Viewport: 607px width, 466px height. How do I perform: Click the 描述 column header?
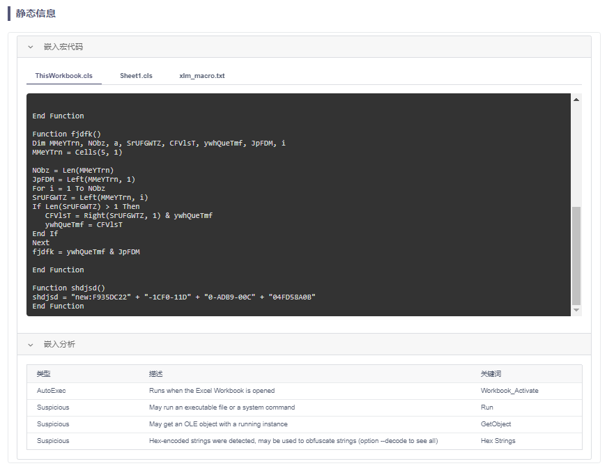pyautogui.click(x=155, y=374)
